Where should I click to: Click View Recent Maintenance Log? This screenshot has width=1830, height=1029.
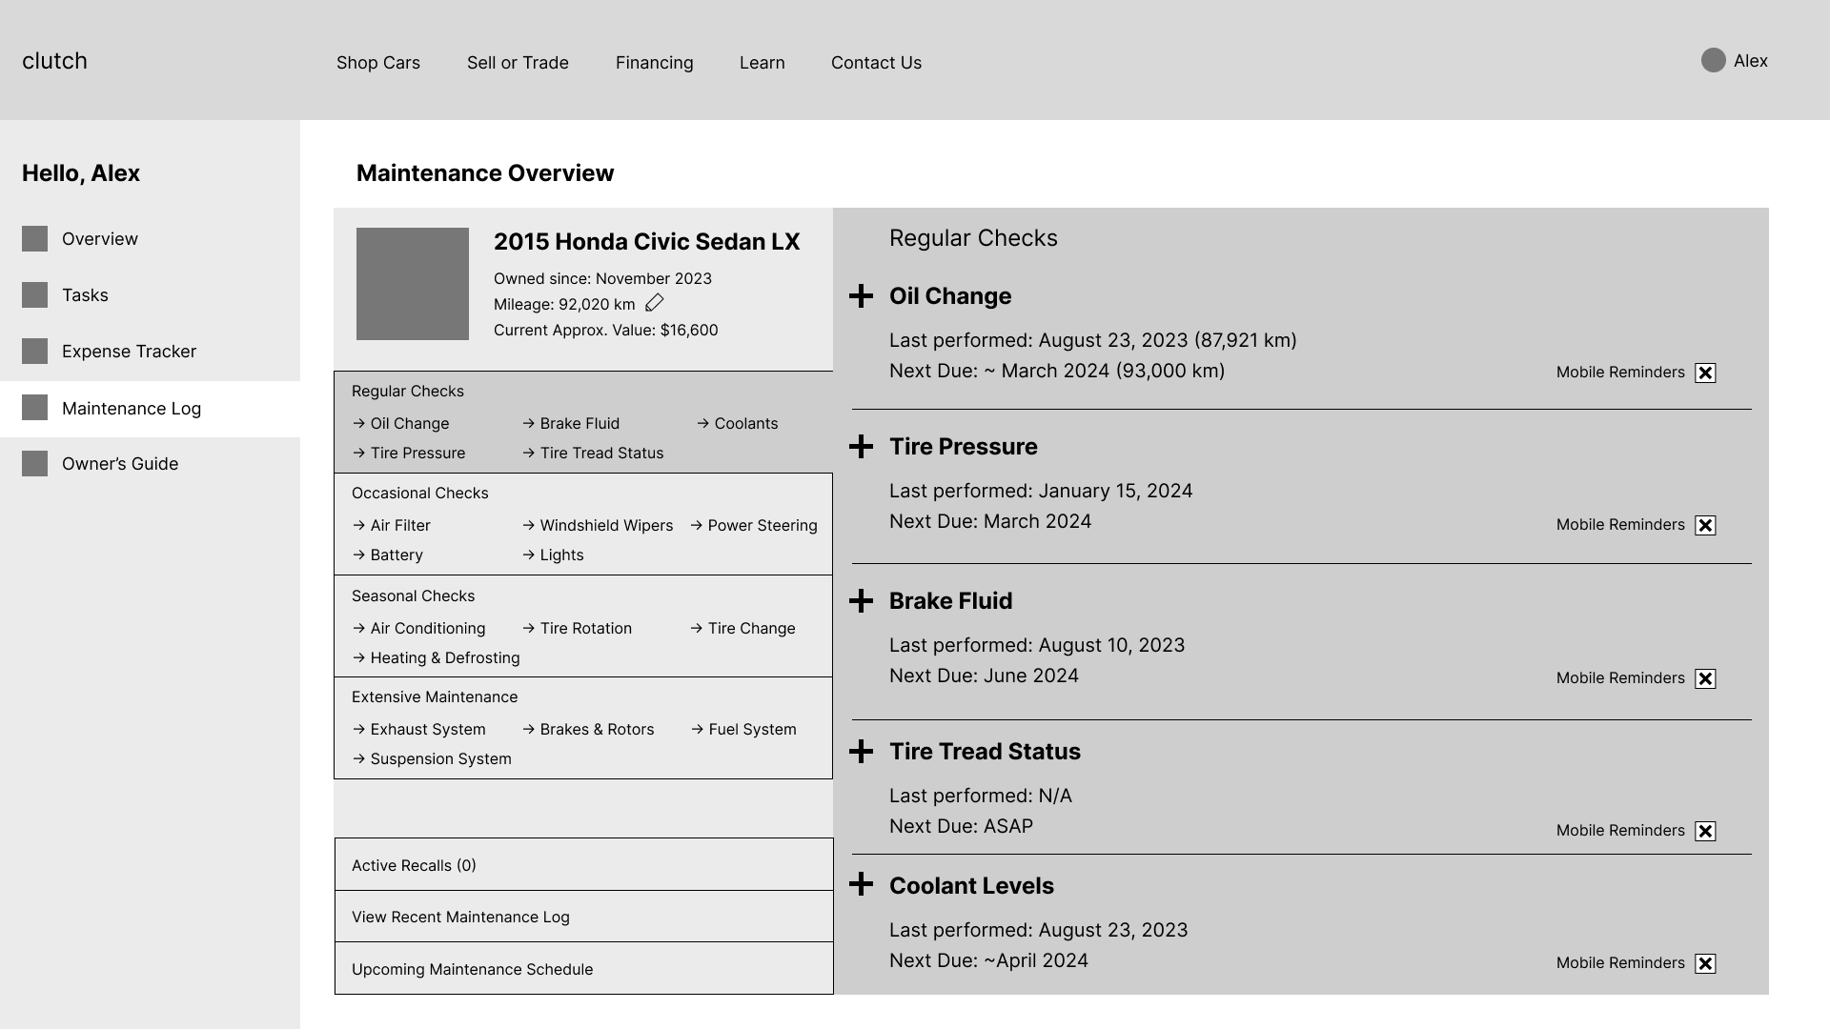click(584, 917)
